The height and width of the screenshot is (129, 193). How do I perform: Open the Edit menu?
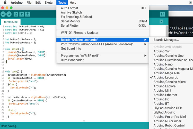point(38,3)
